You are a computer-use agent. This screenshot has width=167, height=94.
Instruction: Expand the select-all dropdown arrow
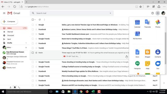click(35, 20)
